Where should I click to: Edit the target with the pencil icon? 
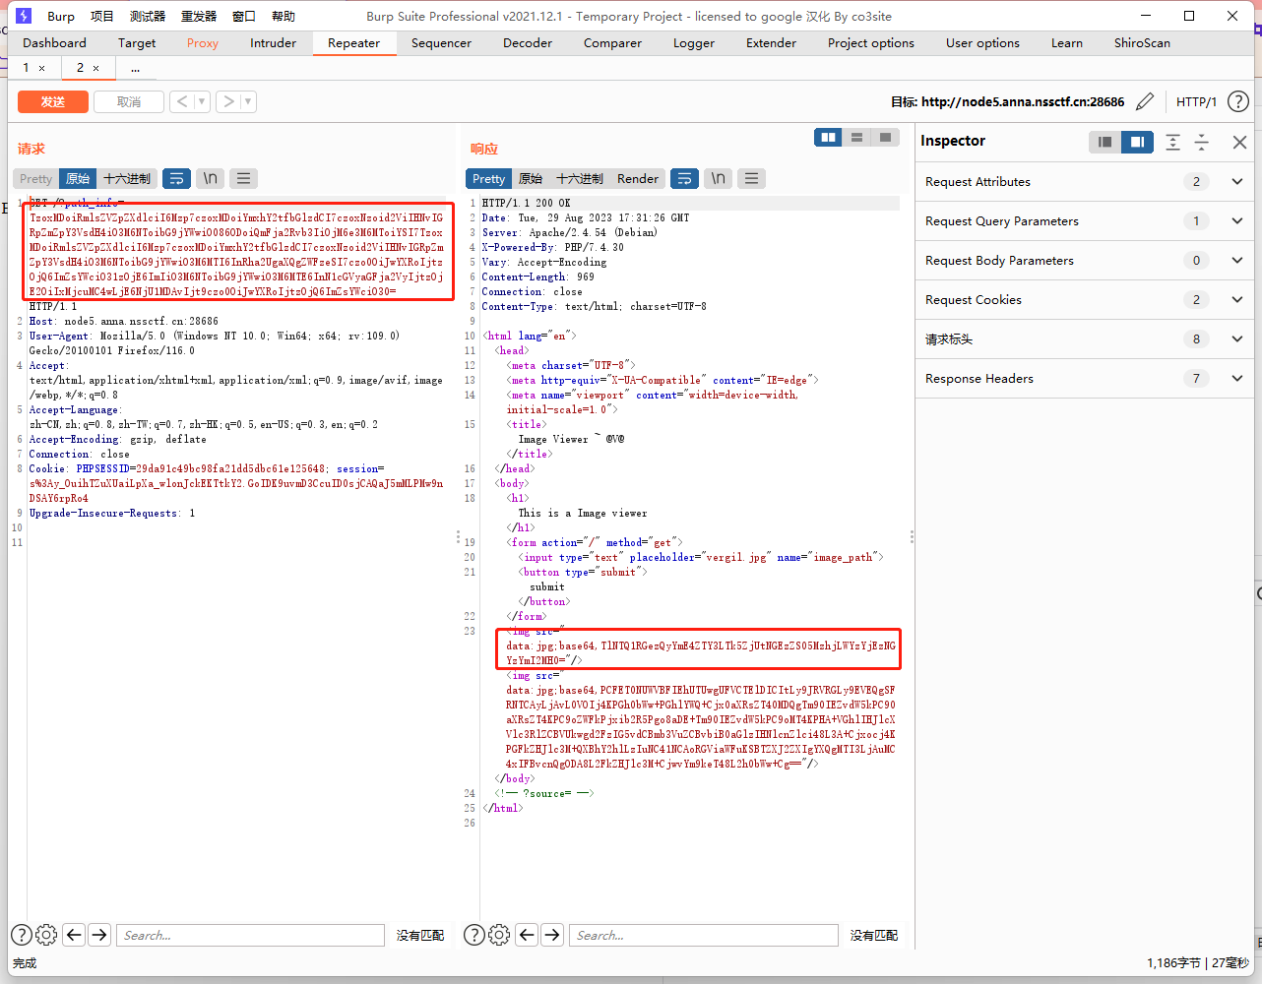(x=1145, y=101)
